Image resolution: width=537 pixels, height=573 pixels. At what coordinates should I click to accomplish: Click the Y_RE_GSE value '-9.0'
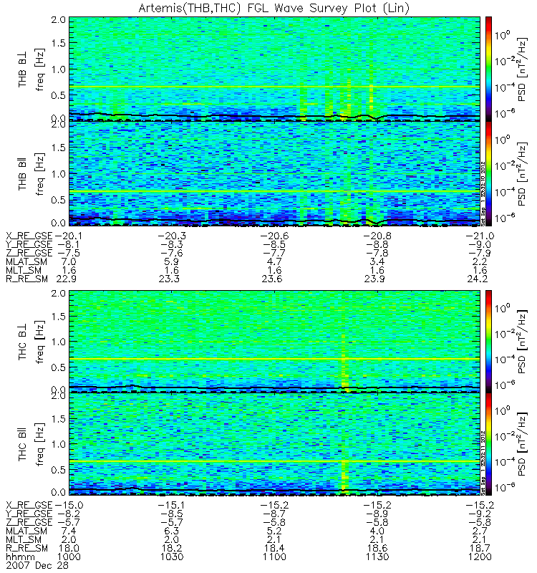coord(480,244)
